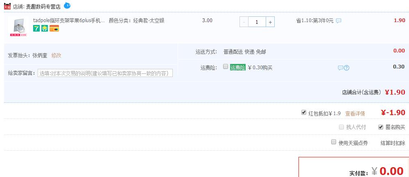
Task: Click the 结算时扣除 text
Action: [x=393, y=143]
